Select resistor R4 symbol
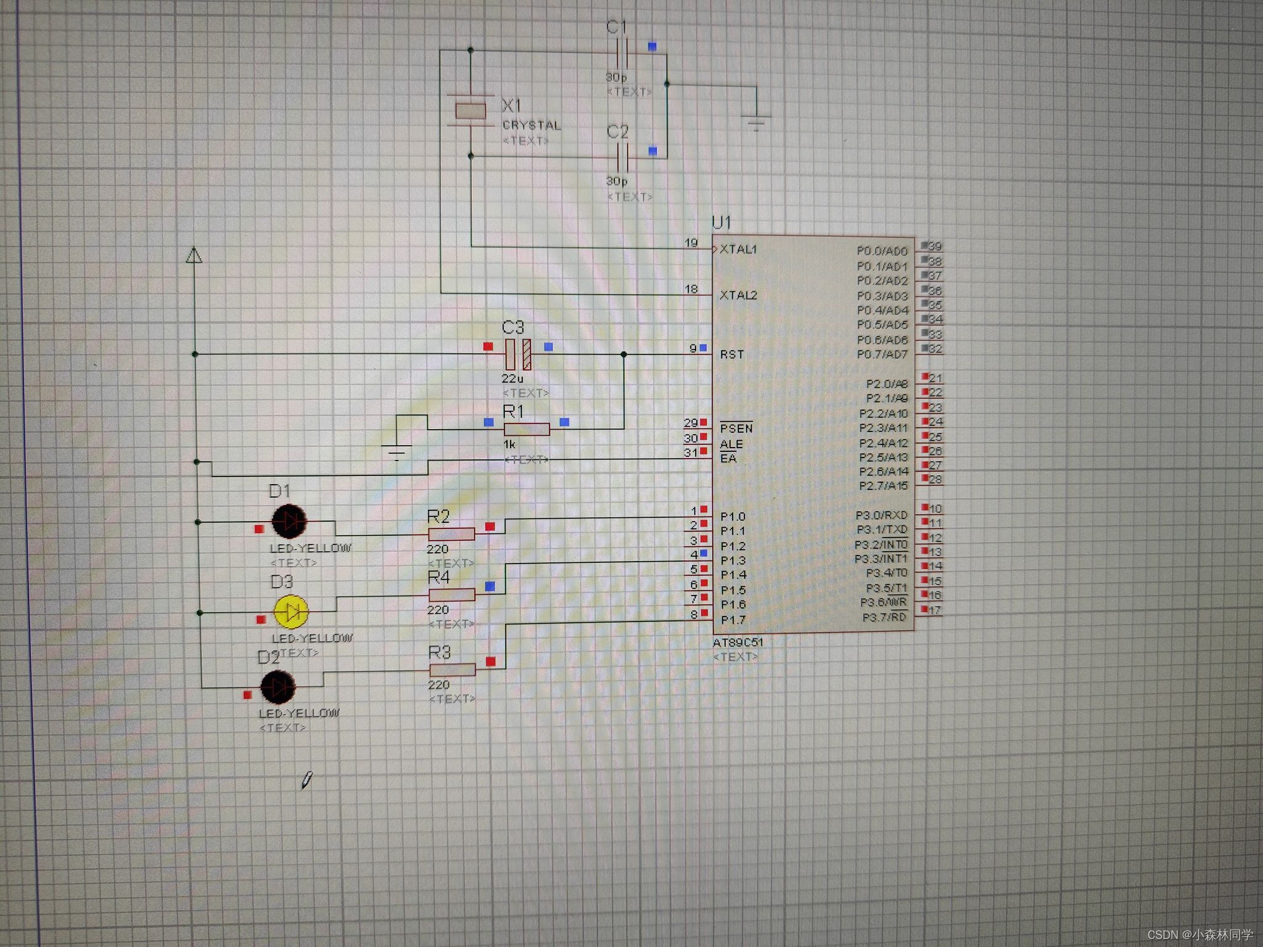This screenshot has width=1263, height=947. tap(451, 595)
